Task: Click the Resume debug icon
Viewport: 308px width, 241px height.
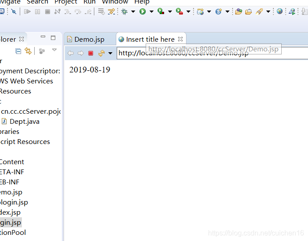Action: (x=27, y=11)
